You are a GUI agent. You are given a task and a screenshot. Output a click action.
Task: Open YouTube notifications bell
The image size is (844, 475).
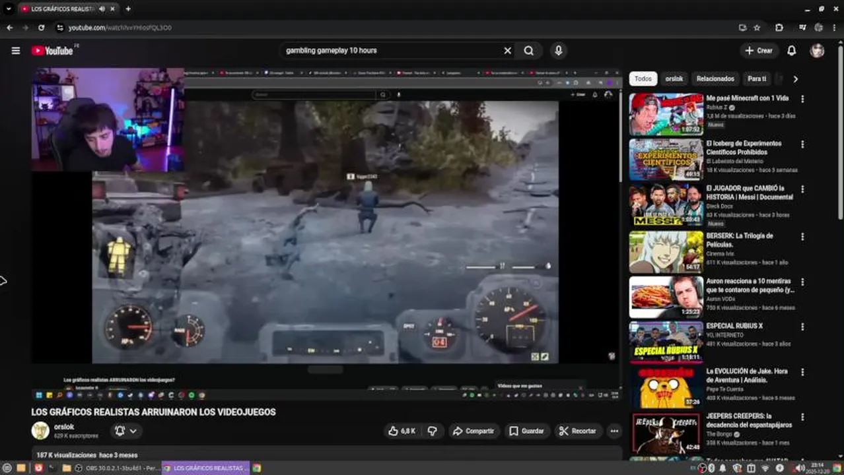tap(791, 51)
